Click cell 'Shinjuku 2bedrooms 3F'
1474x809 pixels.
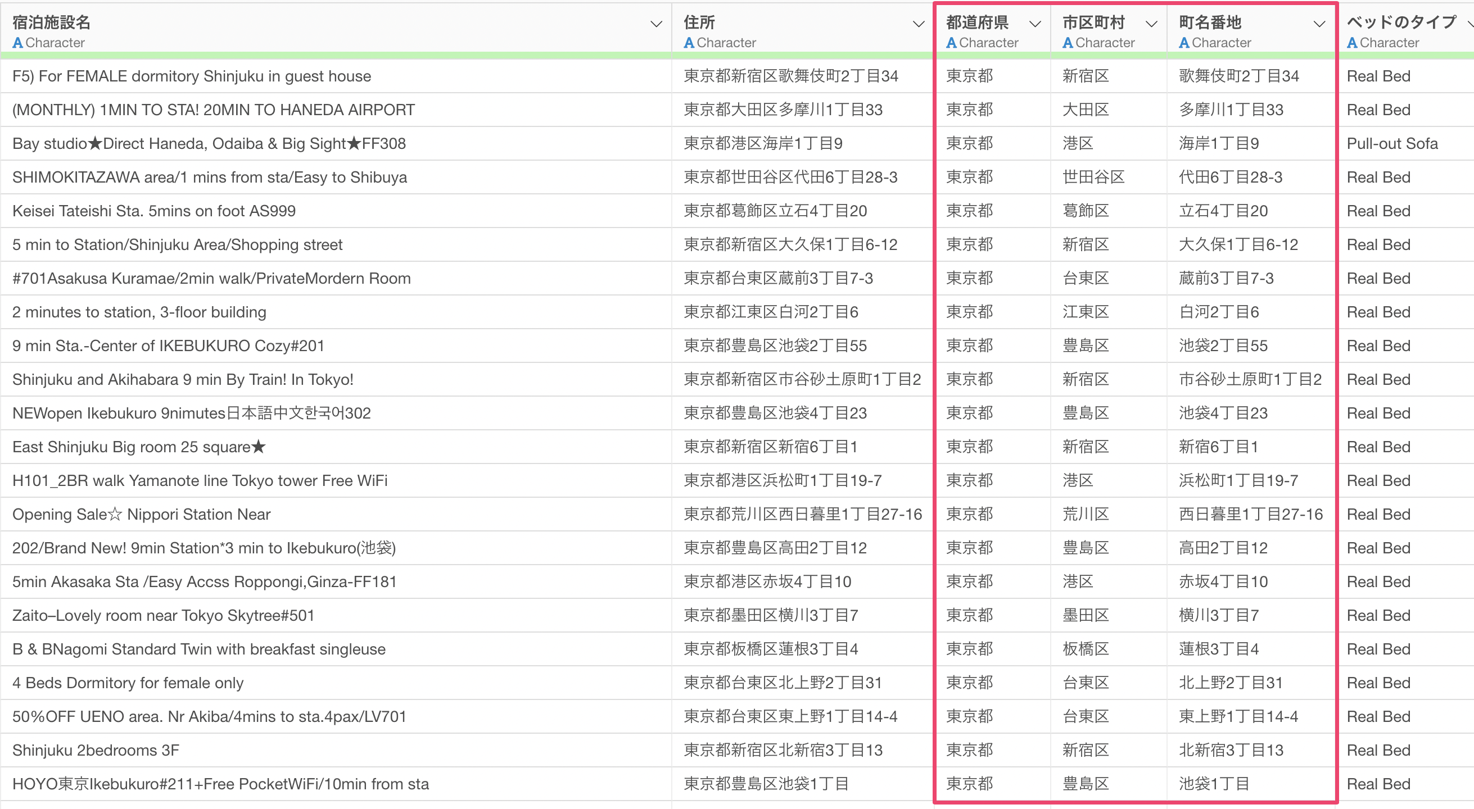[x=336, y=751]
